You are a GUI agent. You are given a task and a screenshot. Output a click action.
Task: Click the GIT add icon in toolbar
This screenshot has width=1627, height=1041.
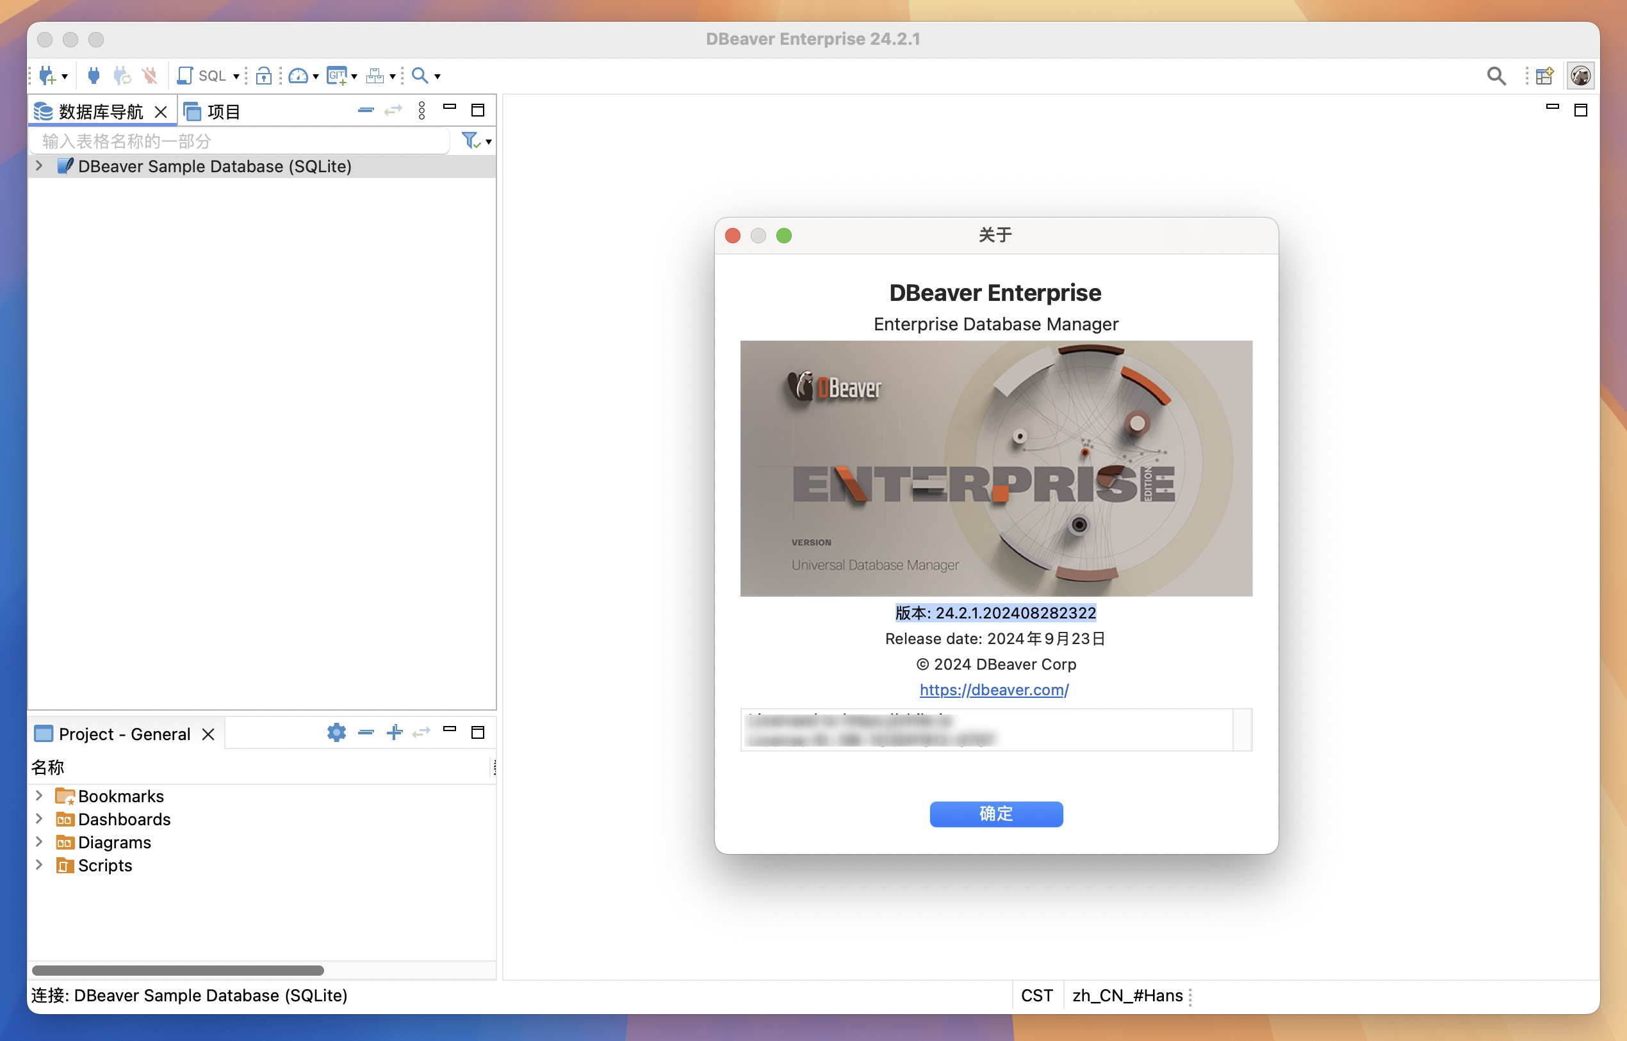[x=337, y=76]
